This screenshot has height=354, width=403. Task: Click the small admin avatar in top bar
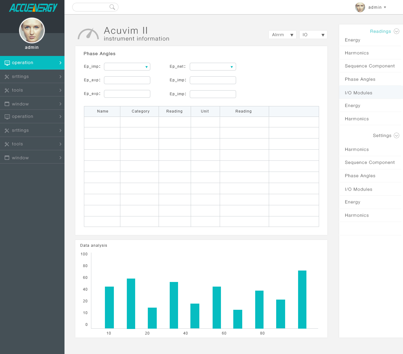360,7
